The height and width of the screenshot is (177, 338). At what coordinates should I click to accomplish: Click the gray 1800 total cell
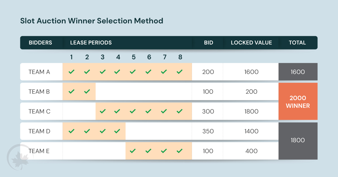pyautogui.click(x=298, y=140)
